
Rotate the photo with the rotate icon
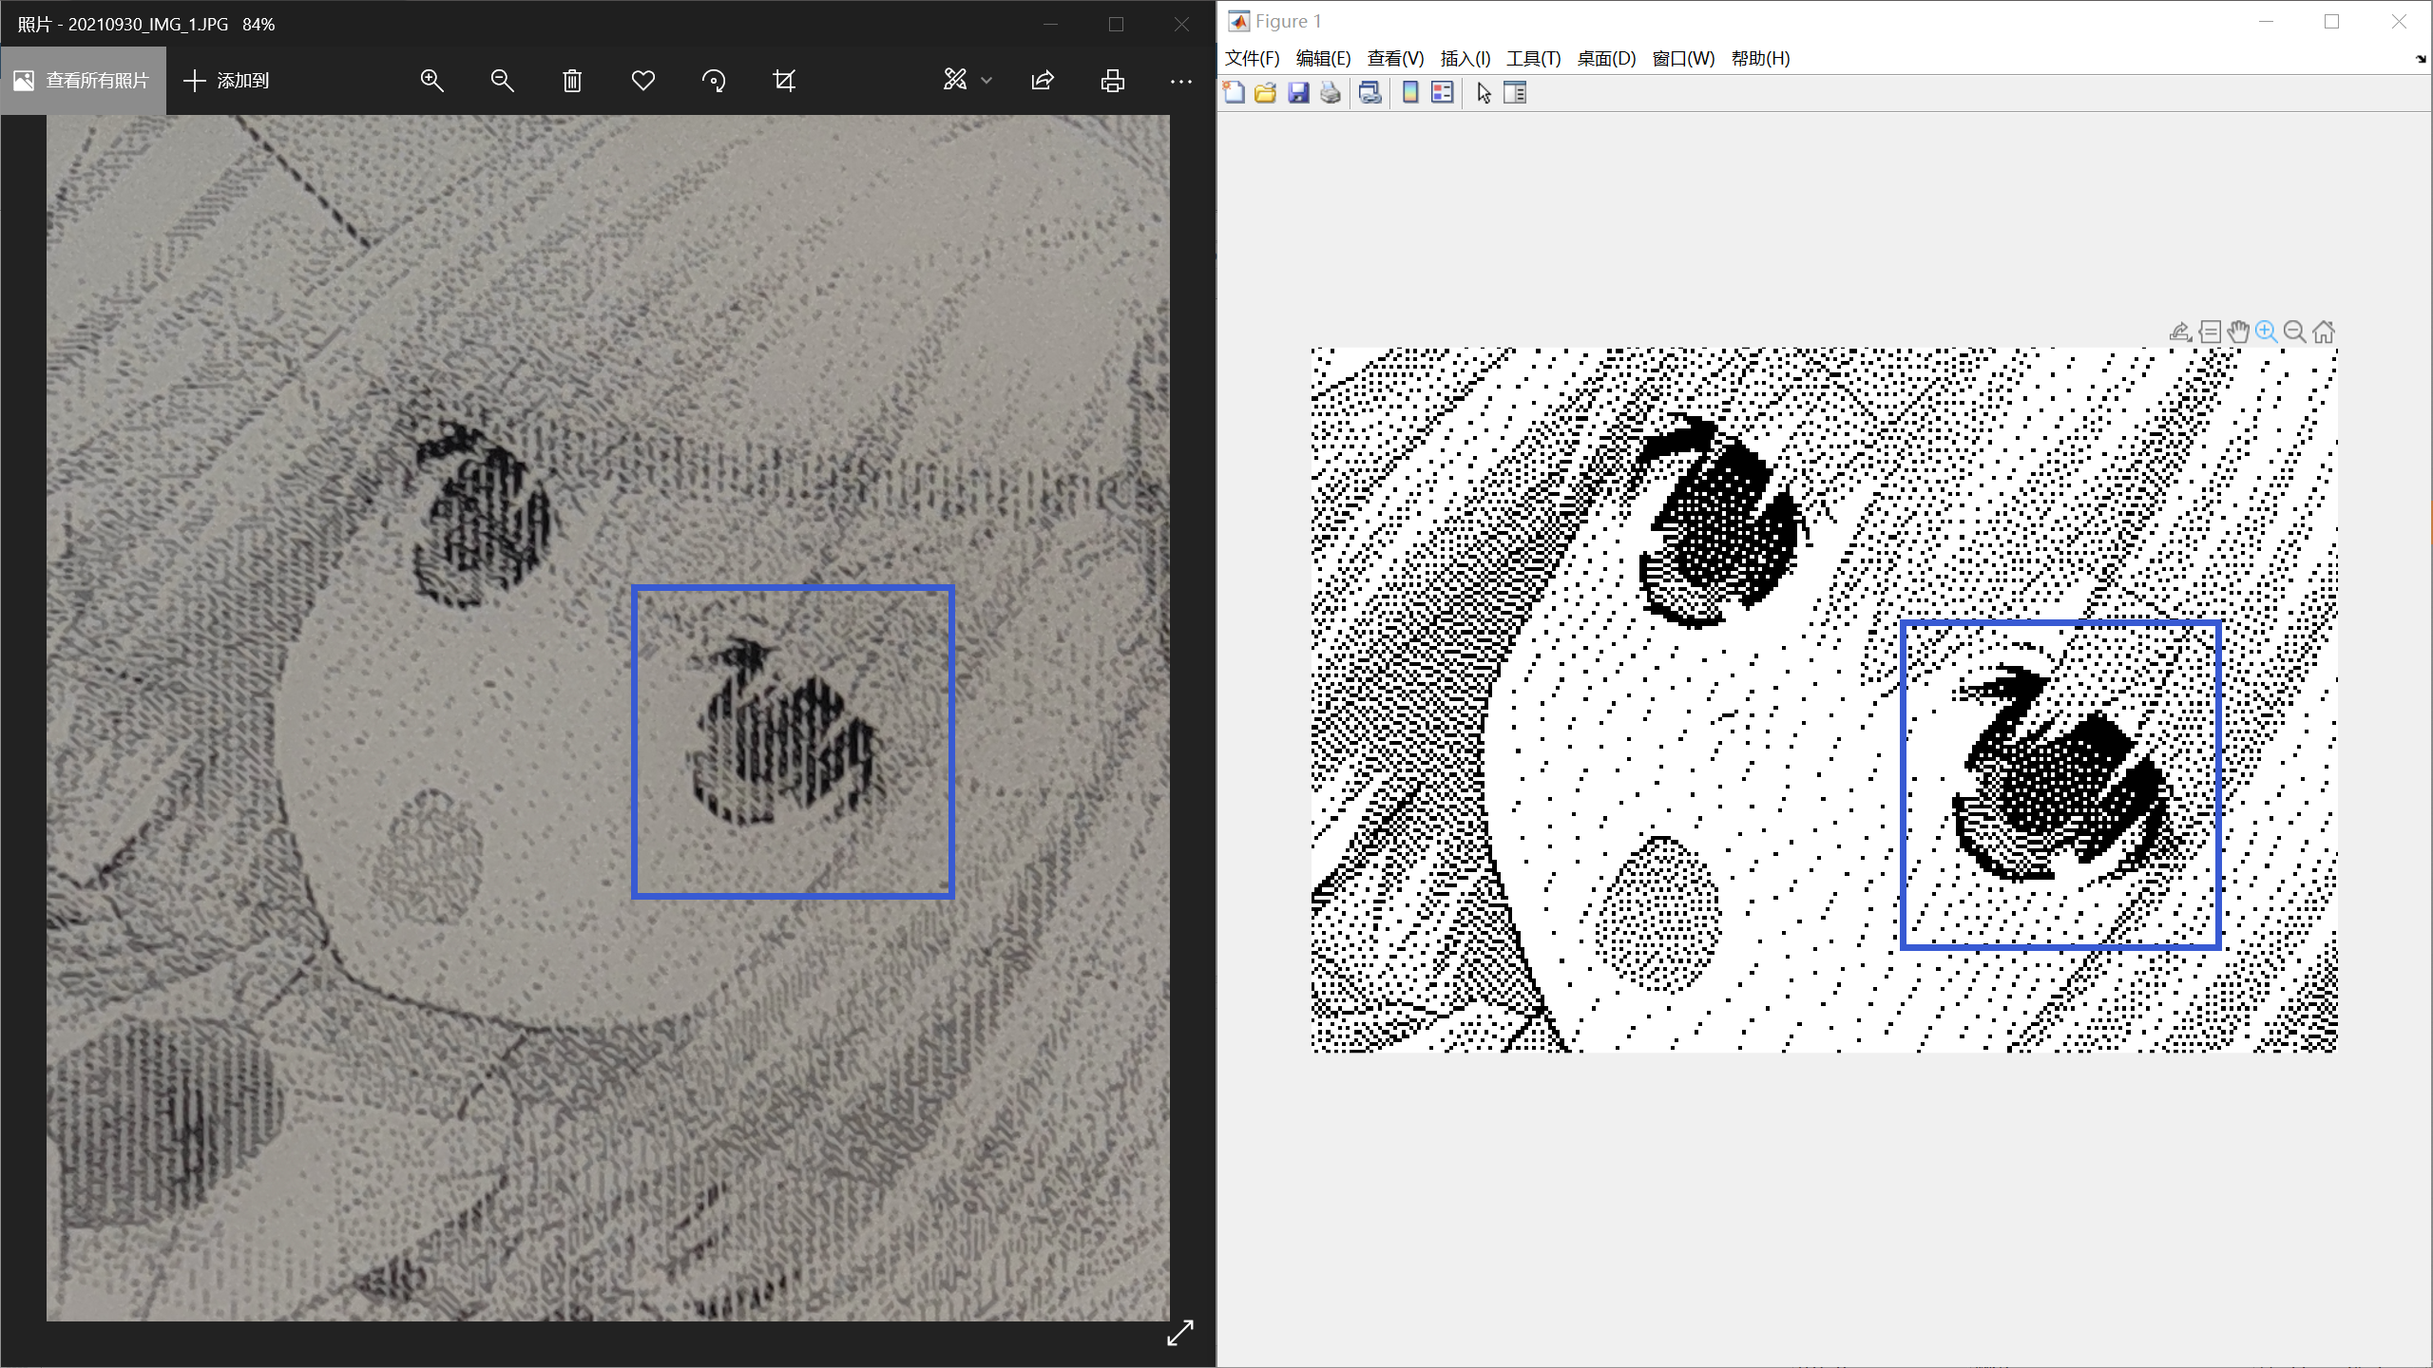[x=714, y=81]
